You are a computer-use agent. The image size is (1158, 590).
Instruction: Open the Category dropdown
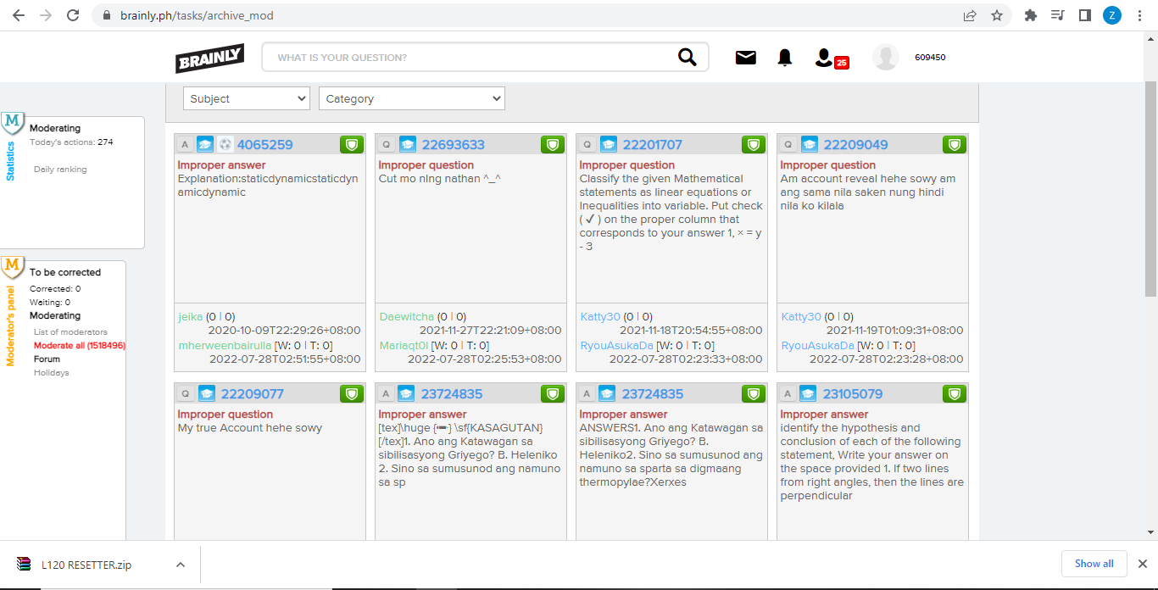412,98
